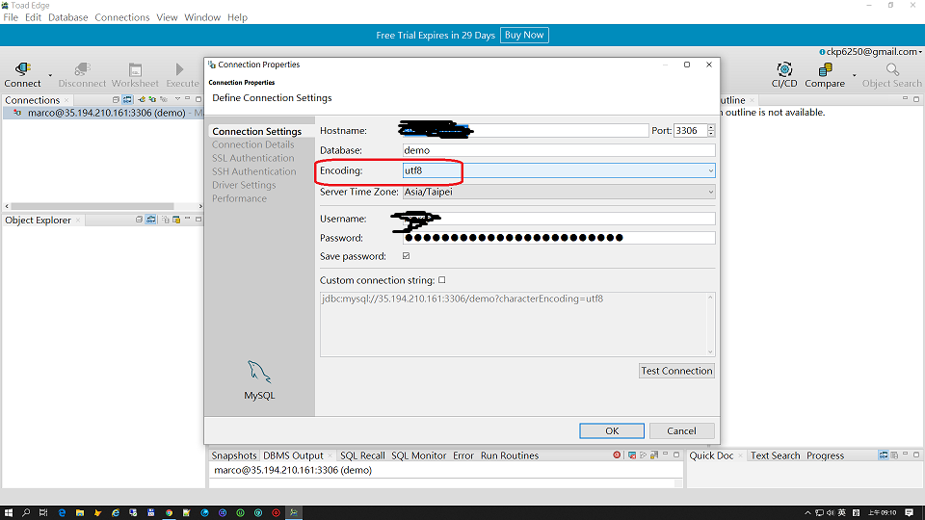Click the Execute play icon
This screenshot has height=520, width=925.
[x=180, y=69]
